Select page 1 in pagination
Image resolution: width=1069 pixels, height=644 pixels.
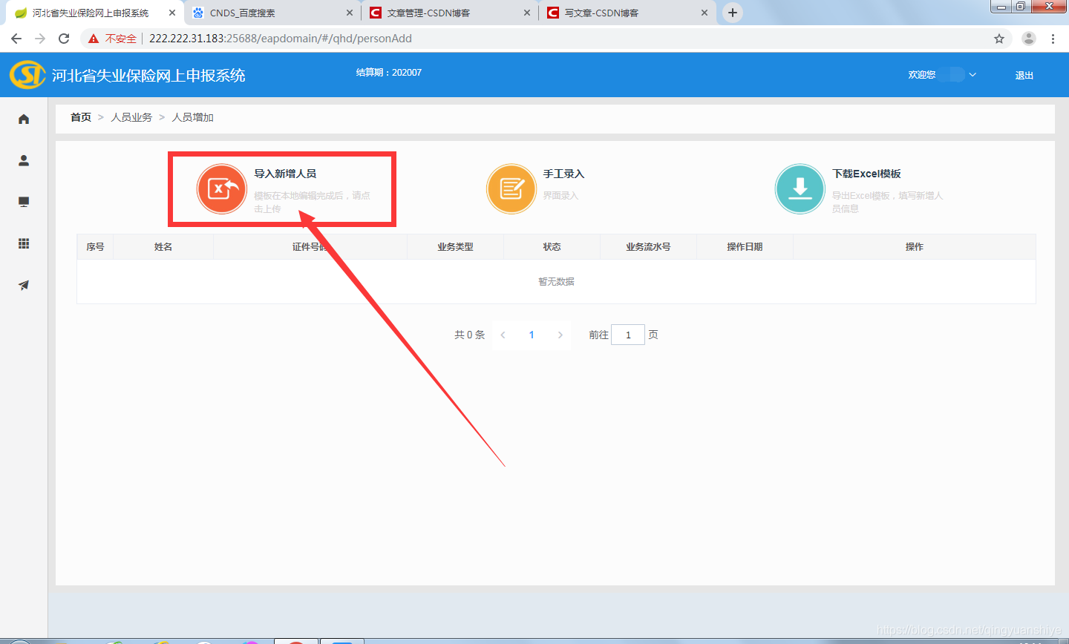click(x=532, y=335)
